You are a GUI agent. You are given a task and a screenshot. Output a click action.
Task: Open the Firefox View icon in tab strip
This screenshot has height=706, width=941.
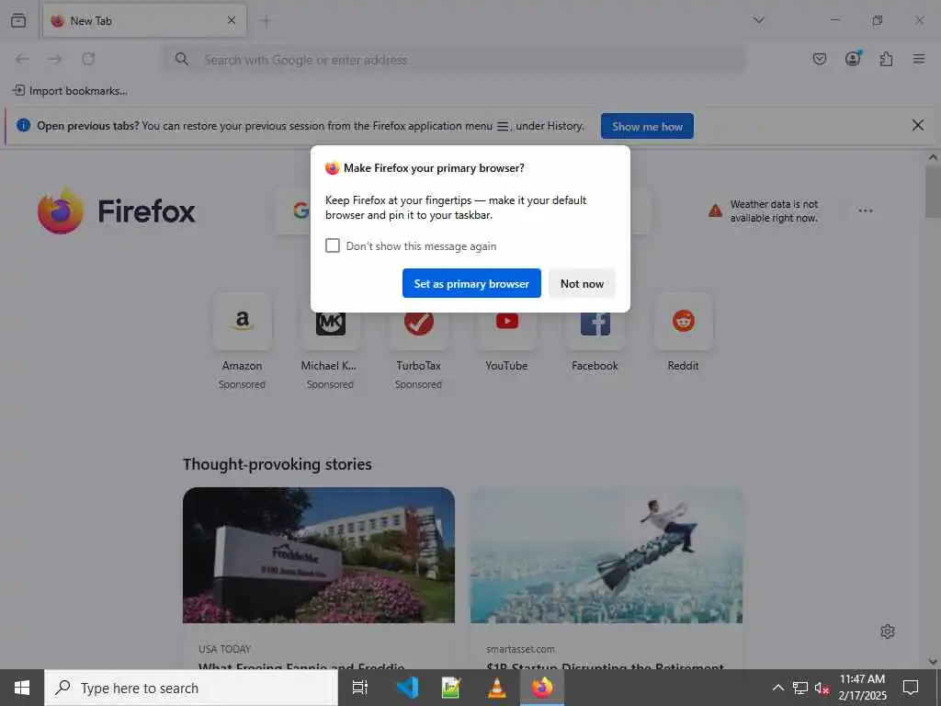(18, 20)
